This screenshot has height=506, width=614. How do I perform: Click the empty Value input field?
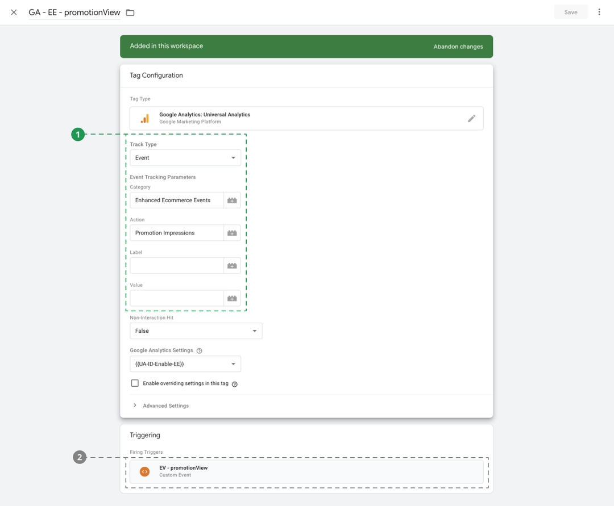coord(177,298)
